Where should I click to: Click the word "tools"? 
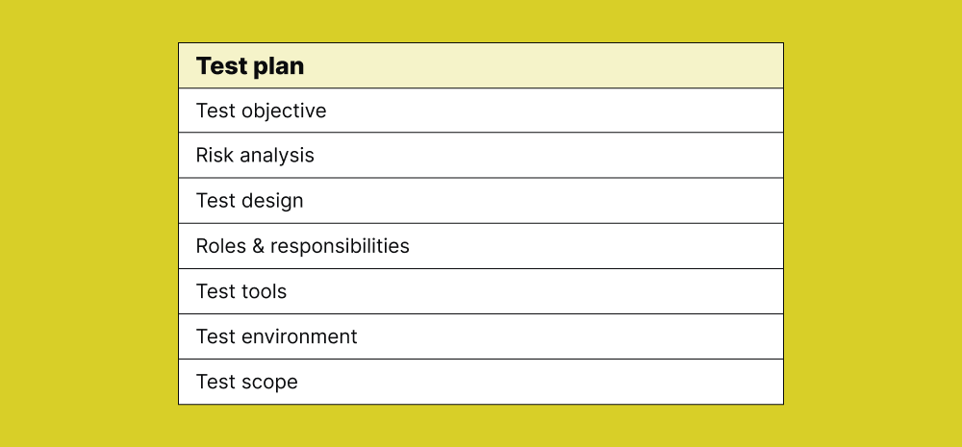[264, 291]
